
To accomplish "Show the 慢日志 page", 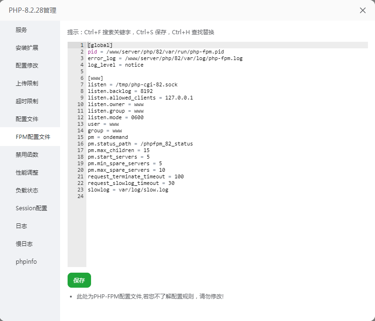I will point(24,244).
